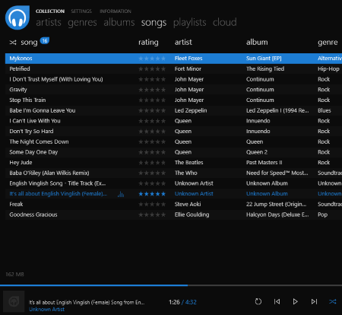The width and height of the screenshot is (342, 315).
Task: Sort by the artist column header
Action: click(183, 42)
